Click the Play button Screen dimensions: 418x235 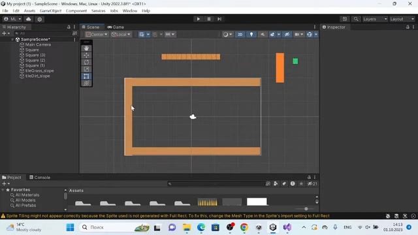198,19
